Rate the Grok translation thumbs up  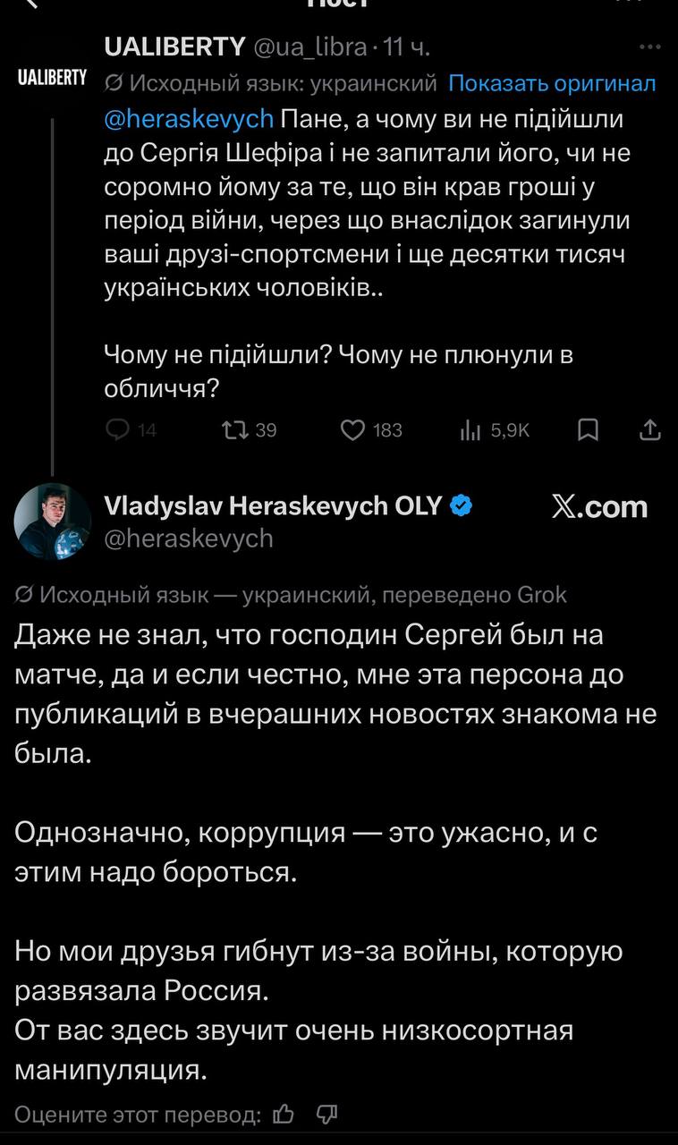284,1114
